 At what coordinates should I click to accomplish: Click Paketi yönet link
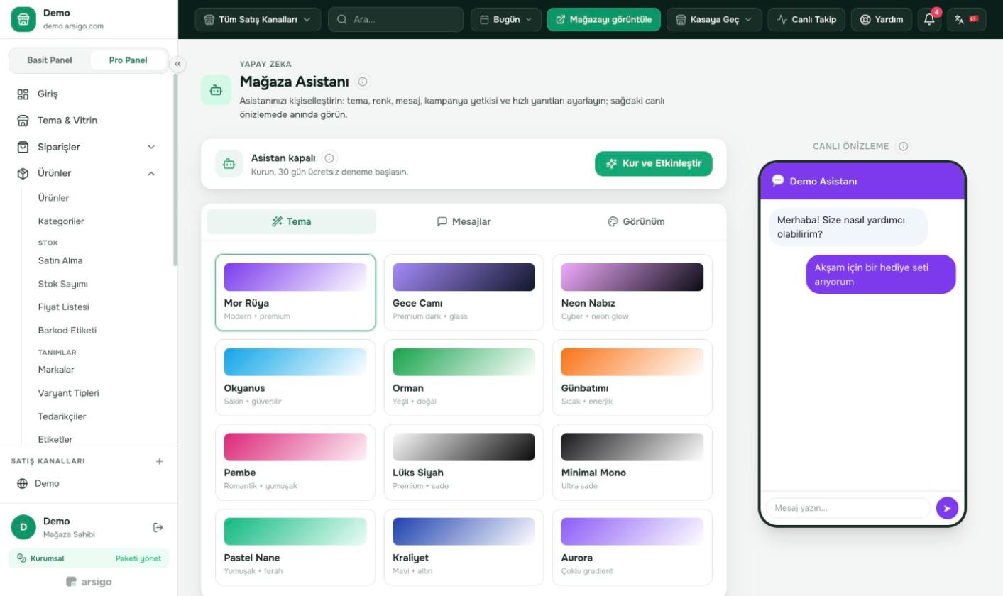pyautogui.click(x=138, y=558)
